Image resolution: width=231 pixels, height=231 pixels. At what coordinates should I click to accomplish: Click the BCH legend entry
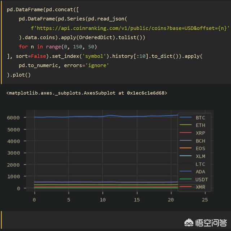coord(192,141)
